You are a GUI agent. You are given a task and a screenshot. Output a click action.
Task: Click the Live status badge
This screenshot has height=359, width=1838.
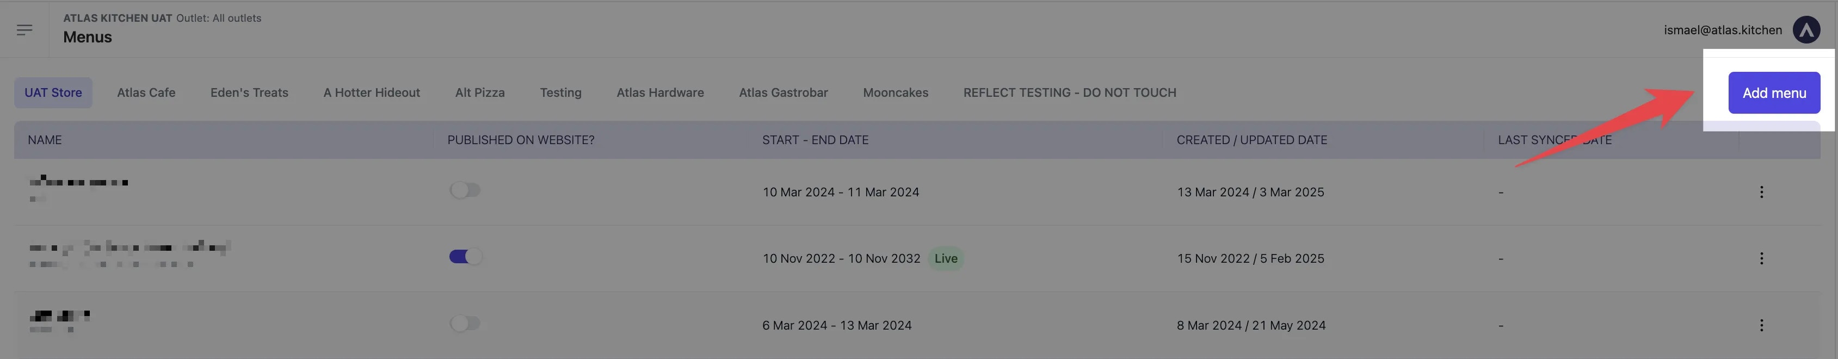(x=946, y=258)
